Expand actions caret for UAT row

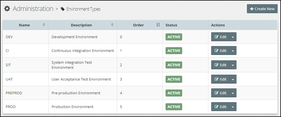[233, 79]
